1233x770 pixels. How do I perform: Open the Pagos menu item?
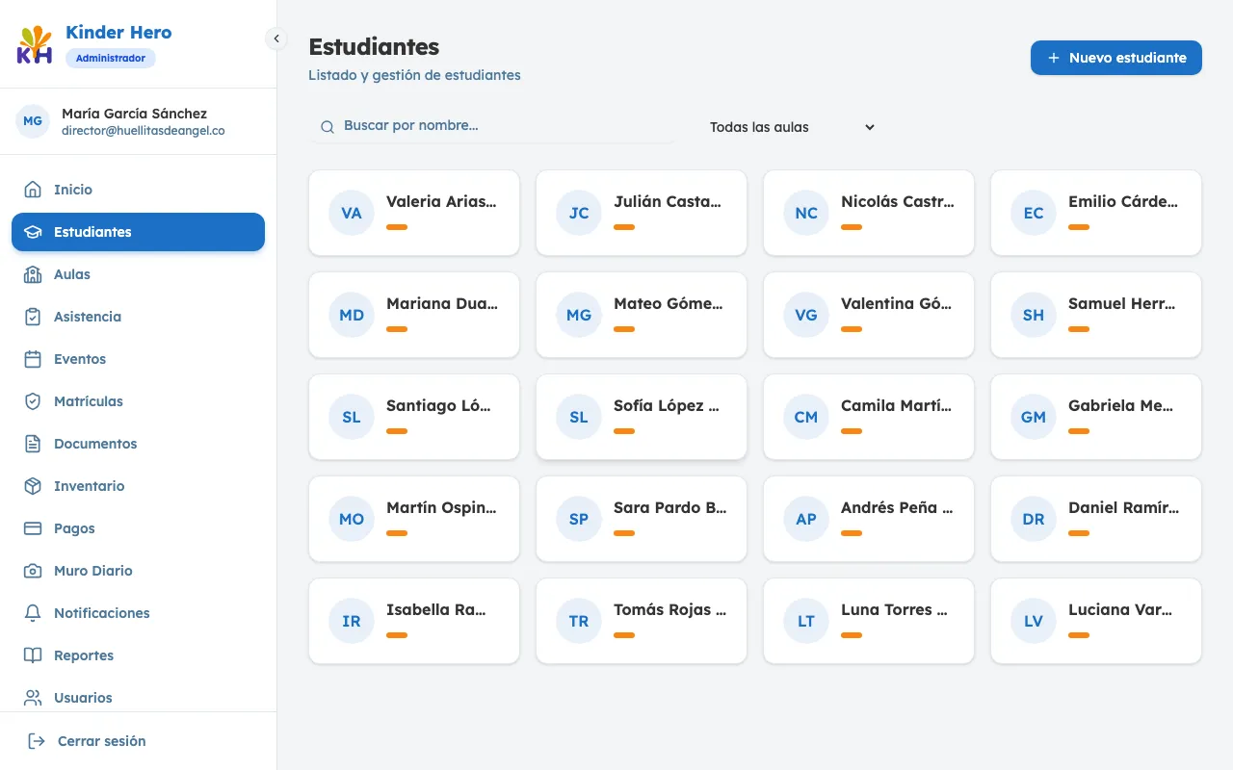(x=74, y=528)
